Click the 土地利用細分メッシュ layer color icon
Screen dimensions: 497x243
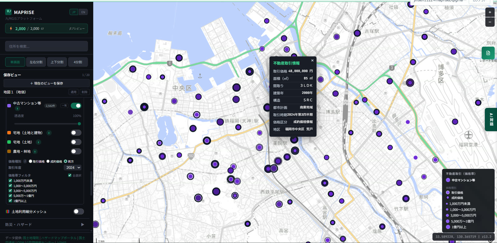pyautogui.click(x=8, y=212)
